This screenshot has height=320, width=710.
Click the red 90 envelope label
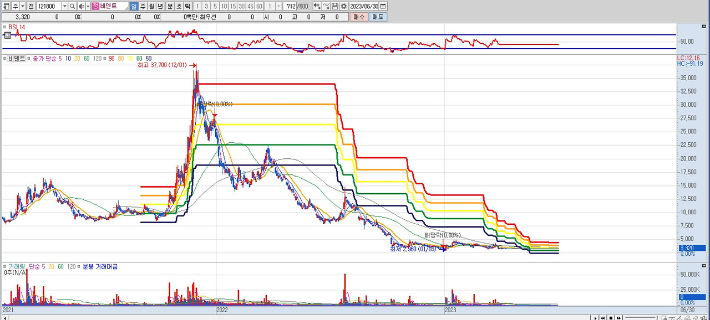pos(111,58)
